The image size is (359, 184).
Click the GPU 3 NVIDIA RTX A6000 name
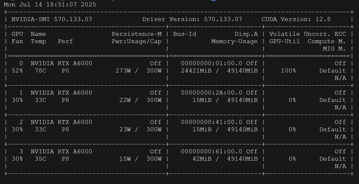(x=61, y=152)
